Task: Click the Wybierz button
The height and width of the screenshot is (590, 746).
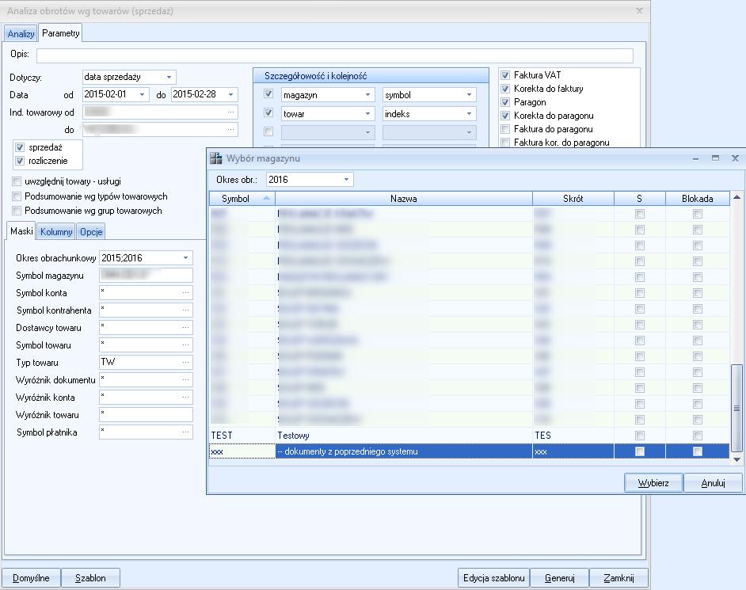Action: pyautogui.click(x=653, y=483)
